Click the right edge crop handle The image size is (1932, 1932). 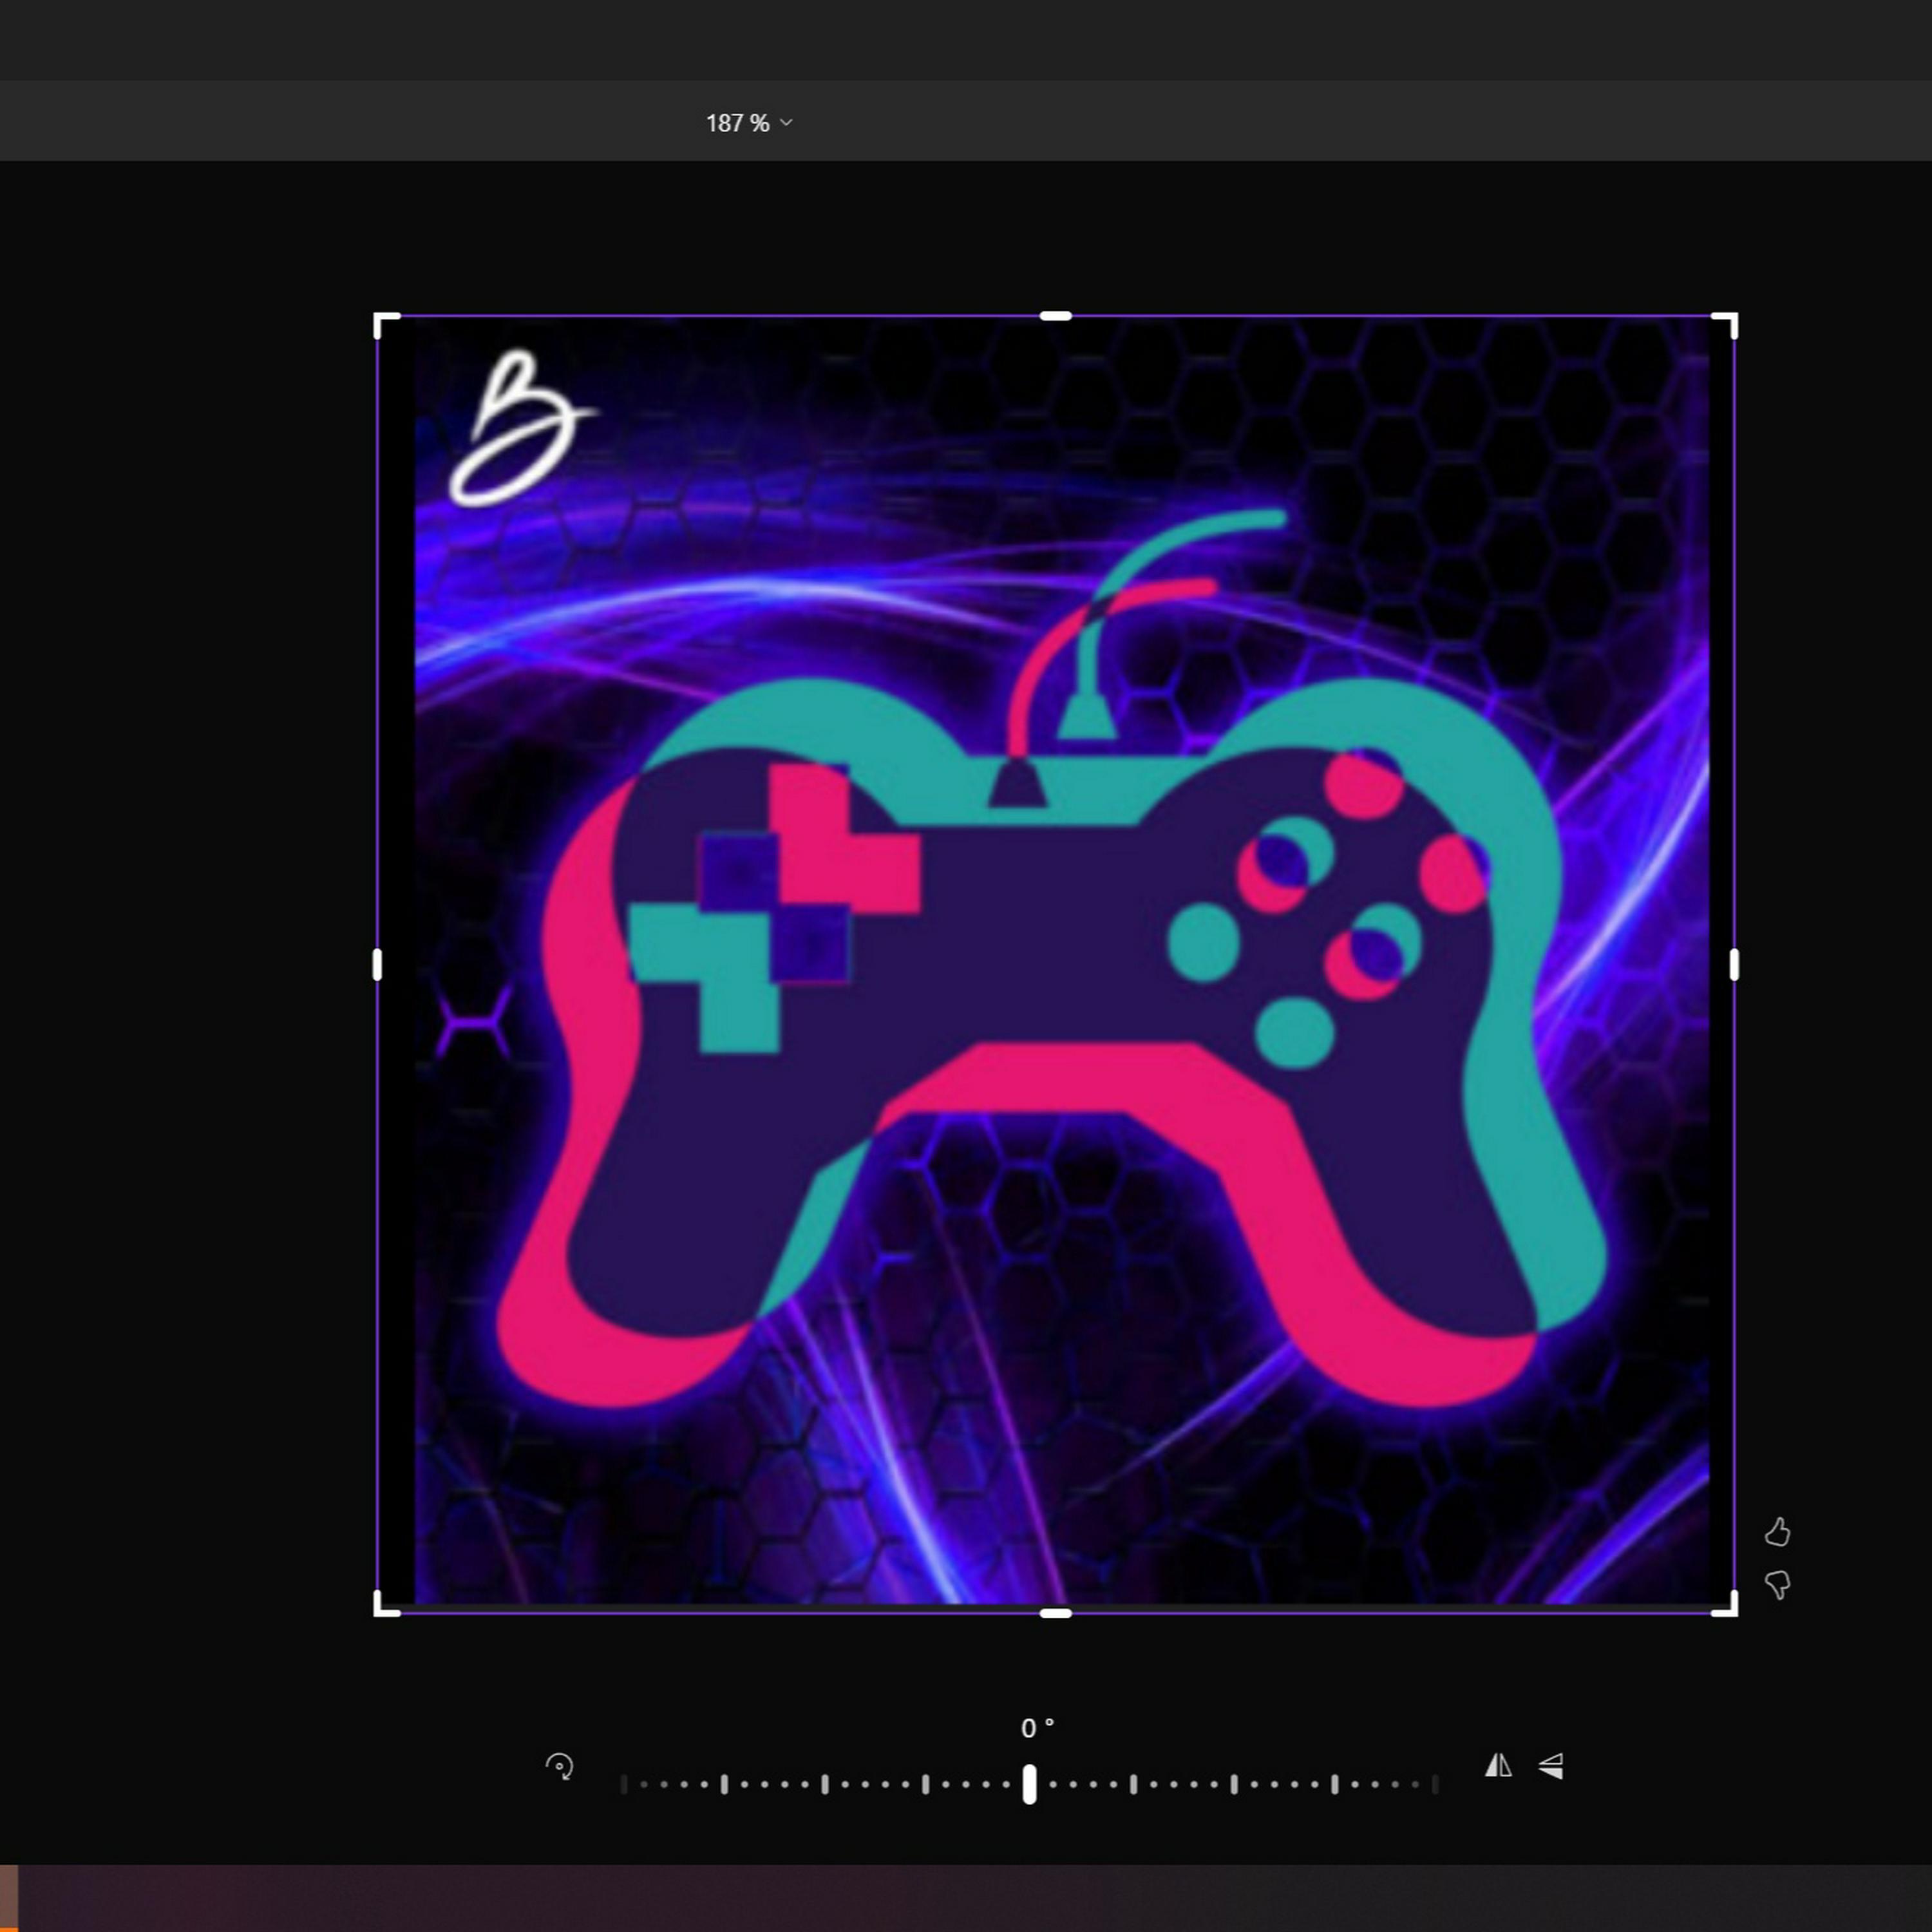pyautogui.click(x=1734, y=965)
